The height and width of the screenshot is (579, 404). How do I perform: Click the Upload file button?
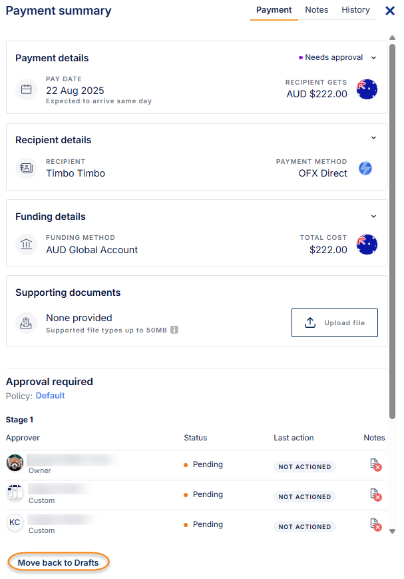[x=334, y=322]
